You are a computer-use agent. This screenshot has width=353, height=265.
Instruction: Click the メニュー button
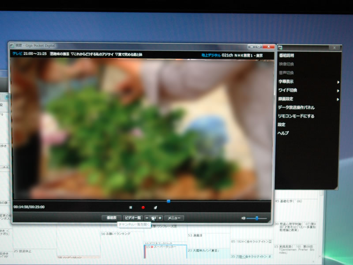[x=174, y=218]
